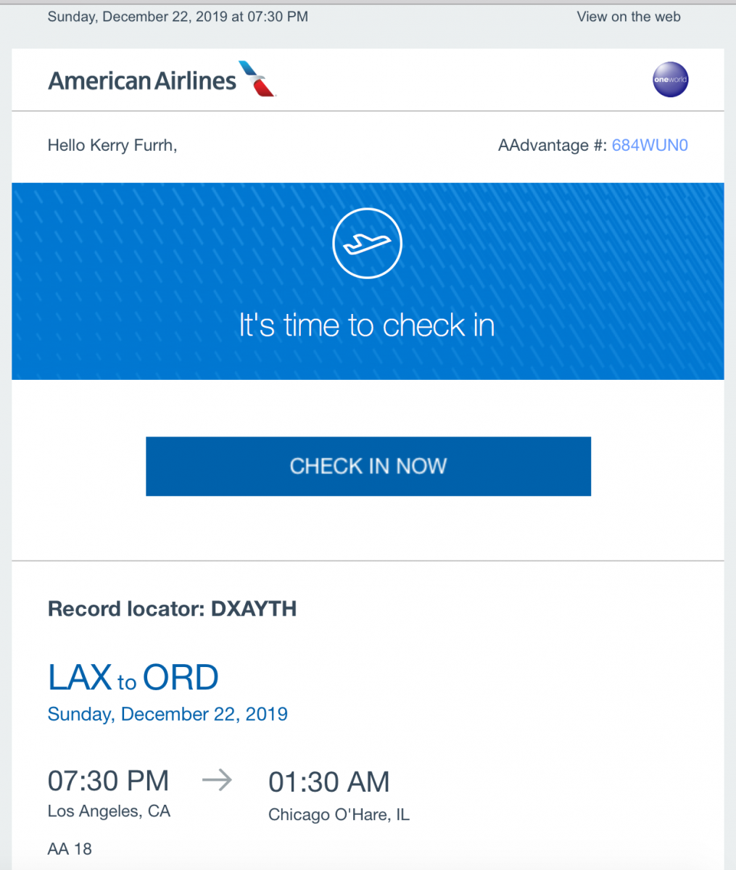Click the American Airlines eagle tail emblem

pyautogui.click(x=258, y=79)
